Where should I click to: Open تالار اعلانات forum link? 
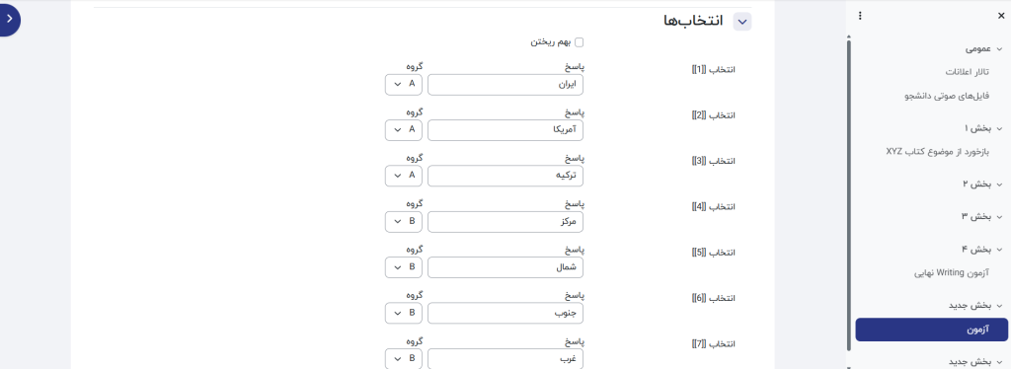tap(968, 72)
